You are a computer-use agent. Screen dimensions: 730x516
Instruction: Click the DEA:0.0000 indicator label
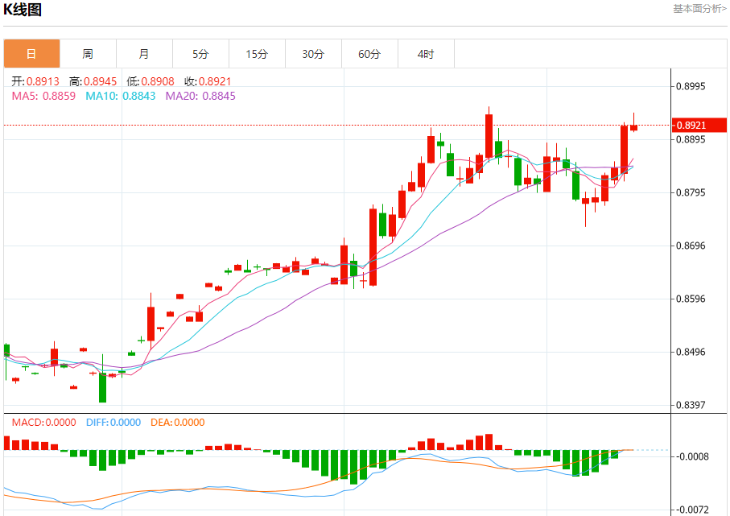(x=177, y=423)
